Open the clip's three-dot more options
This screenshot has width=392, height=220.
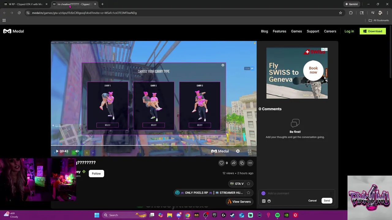(x=250, y=163)
